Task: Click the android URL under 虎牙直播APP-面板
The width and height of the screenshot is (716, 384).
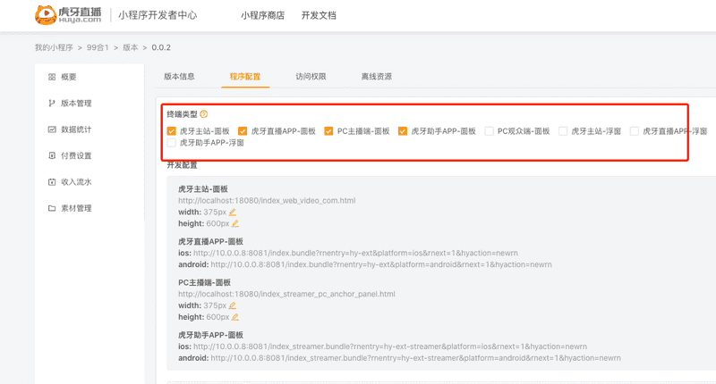Action: [381, 264]
